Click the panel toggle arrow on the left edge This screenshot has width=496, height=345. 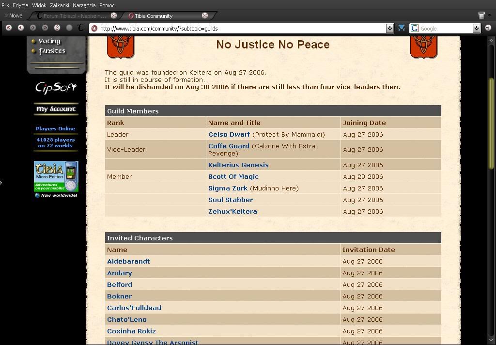click(1, 183)
